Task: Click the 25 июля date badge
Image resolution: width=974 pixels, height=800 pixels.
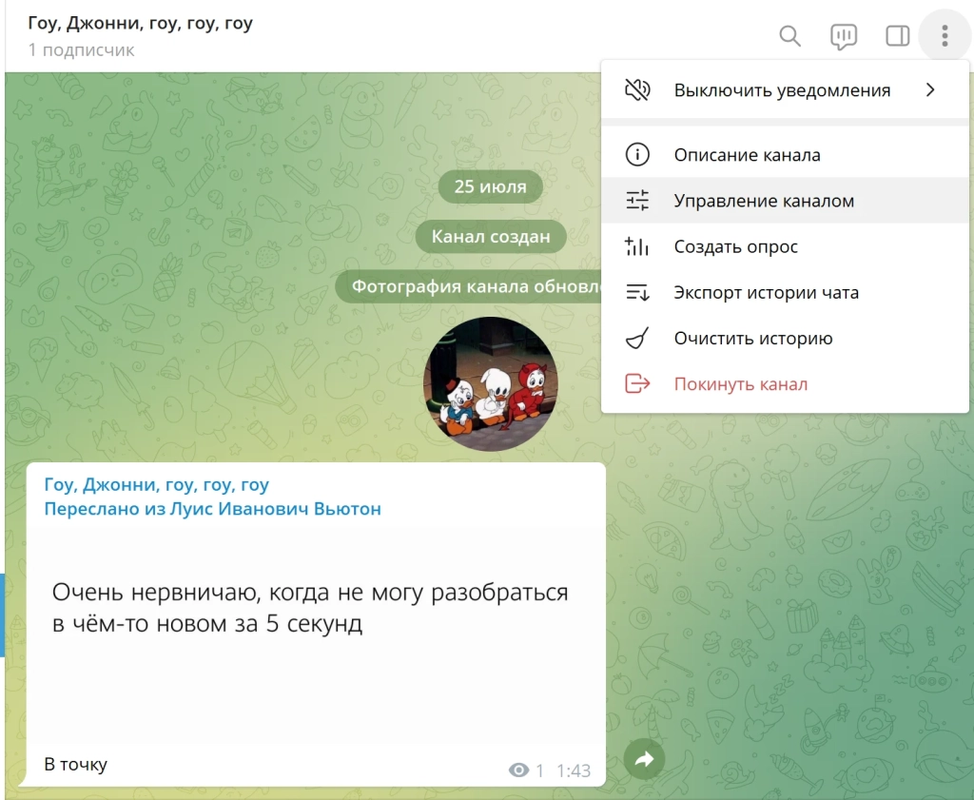Action: click(490, 186)
